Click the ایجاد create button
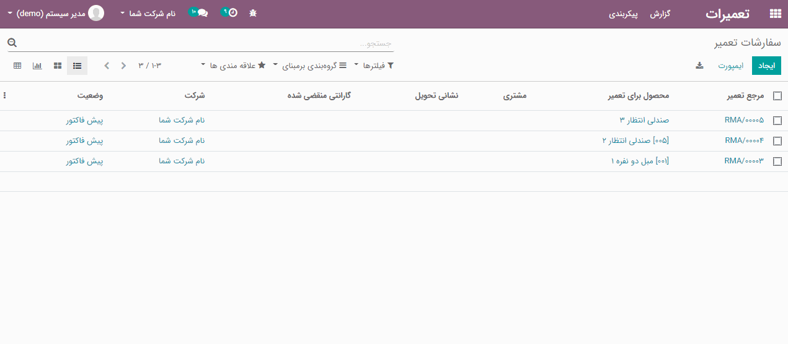788x344 pixels. pos(767,66)
